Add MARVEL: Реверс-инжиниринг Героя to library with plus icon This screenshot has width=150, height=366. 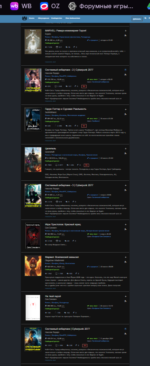(x=125, y=31)
